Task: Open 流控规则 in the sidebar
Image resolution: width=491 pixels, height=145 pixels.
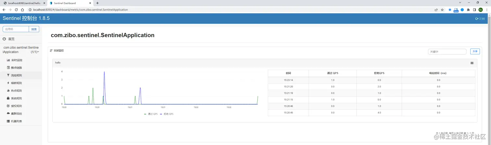Action: click(x=21, y=75)
